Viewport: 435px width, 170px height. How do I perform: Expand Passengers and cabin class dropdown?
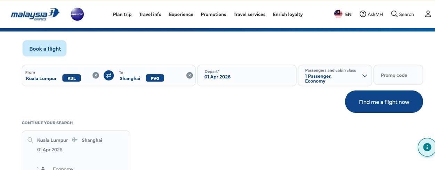point(364,76)
